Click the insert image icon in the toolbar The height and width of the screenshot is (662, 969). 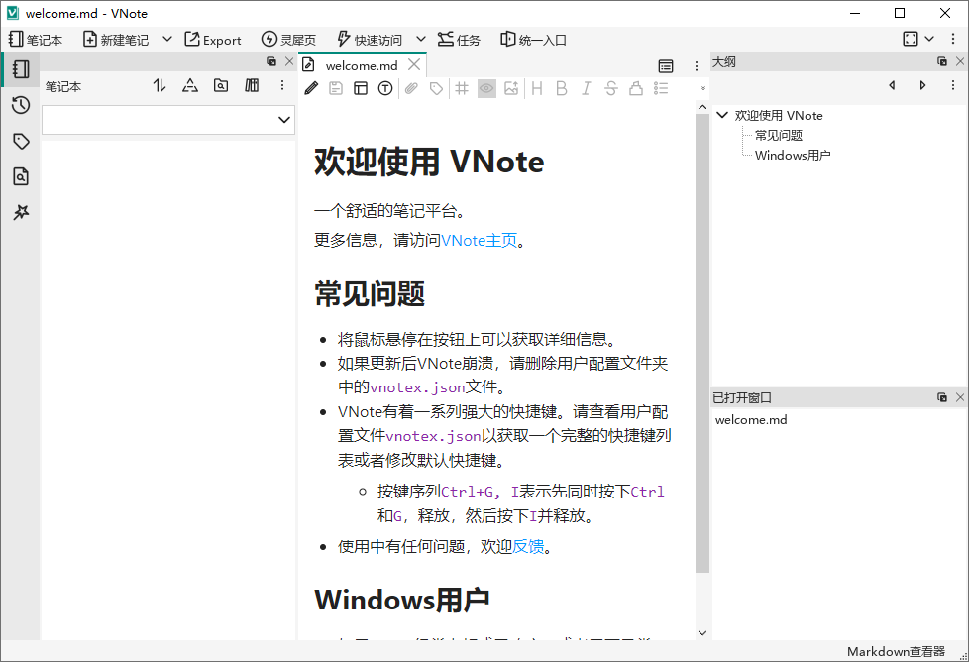tap(510, 88)
